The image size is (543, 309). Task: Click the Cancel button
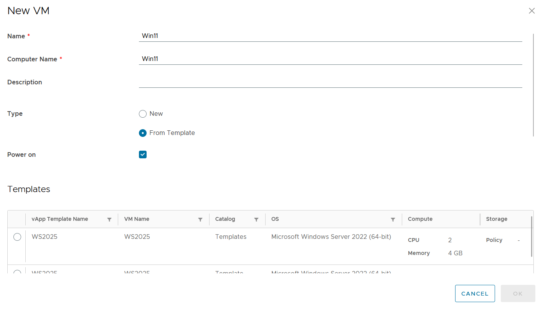[x=475, y=294]
